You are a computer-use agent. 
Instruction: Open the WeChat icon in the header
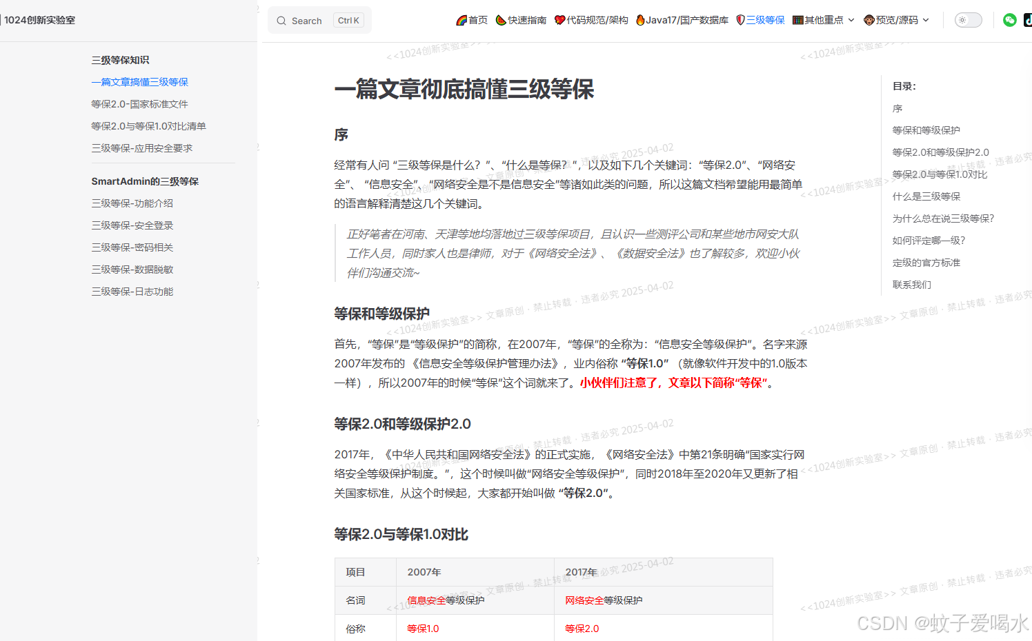click(1009, 20)
